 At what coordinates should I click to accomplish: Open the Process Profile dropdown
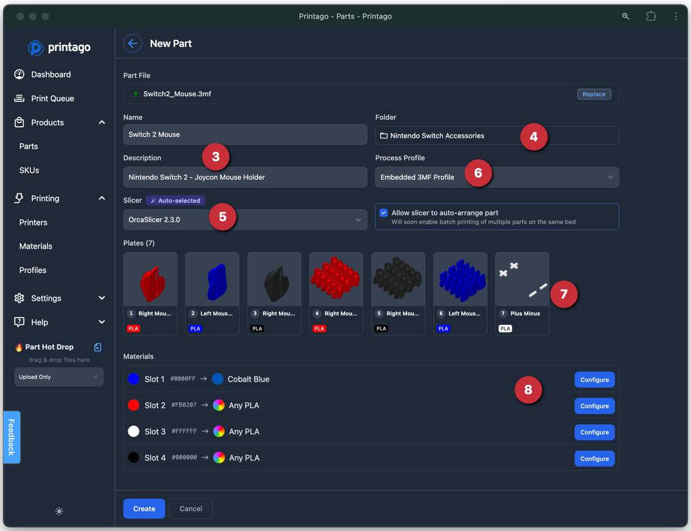click(497, 177)
